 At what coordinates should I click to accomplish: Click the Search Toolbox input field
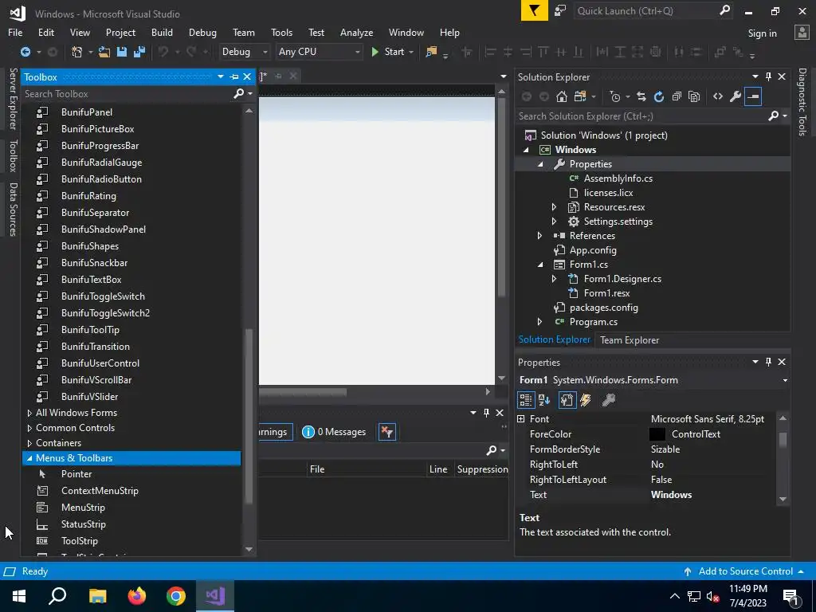pos(127,94)
